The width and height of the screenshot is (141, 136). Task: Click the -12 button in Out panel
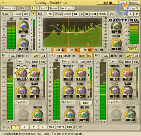click(x=136, y=14)
